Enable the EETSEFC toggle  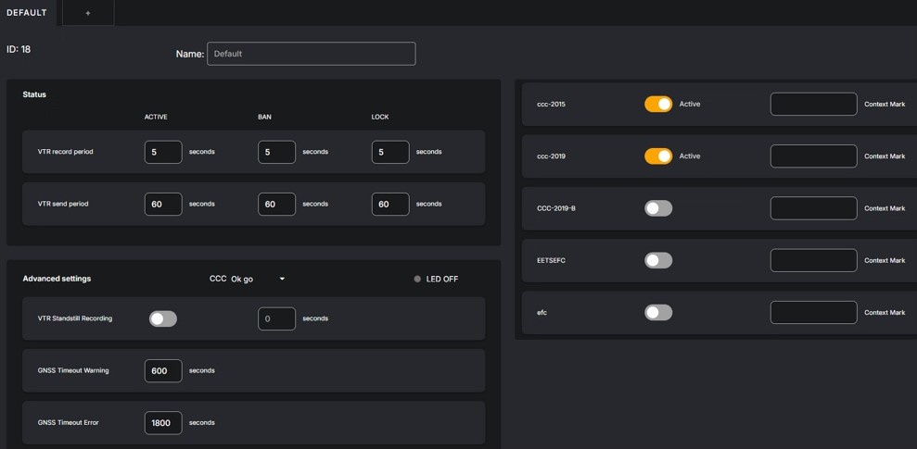[658, 260]
